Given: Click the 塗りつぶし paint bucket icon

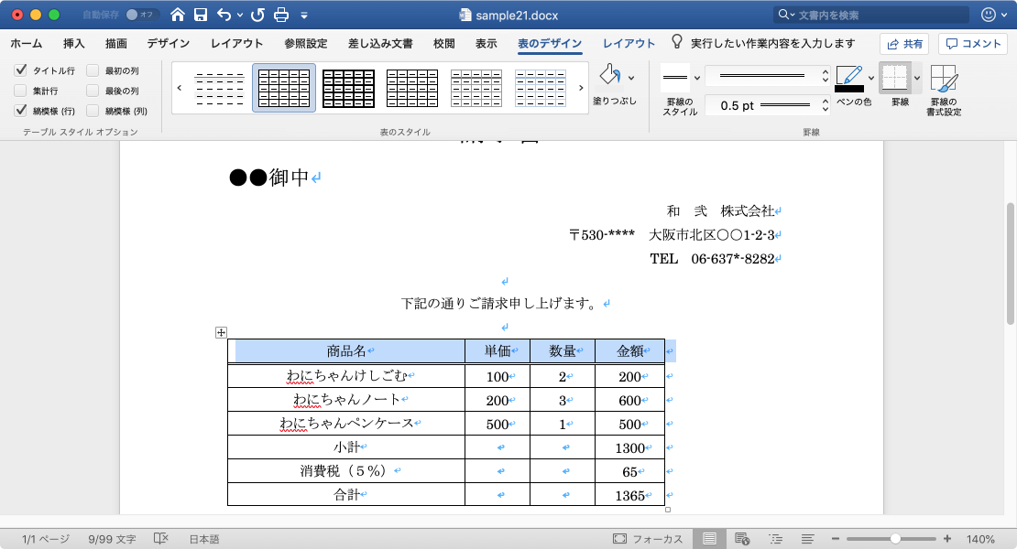Looking at the screenshot, I should (x=609, y=75).
